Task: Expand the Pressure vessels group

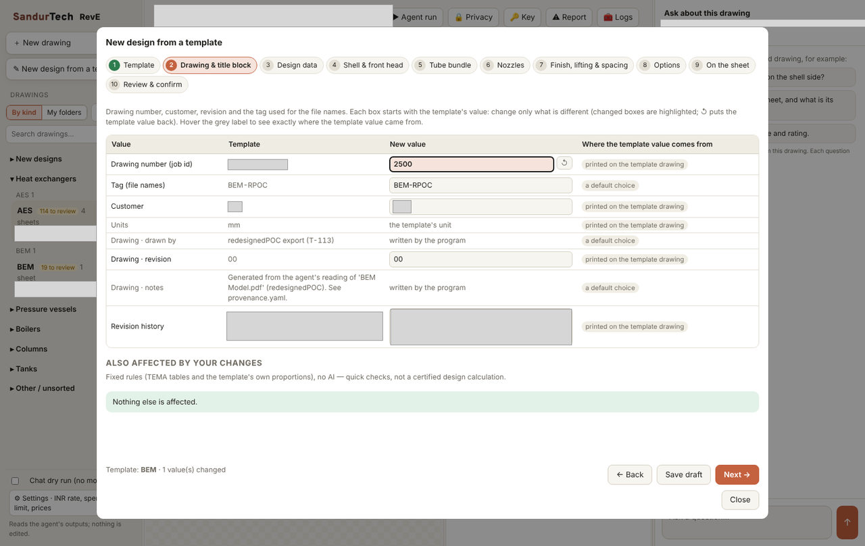Action: tap(43, 309)
